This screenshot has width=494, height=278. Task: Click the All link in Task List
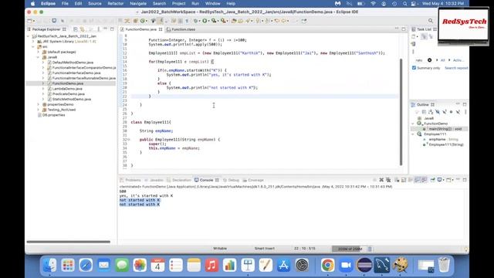pyautogui.click(x=442, y=60)
